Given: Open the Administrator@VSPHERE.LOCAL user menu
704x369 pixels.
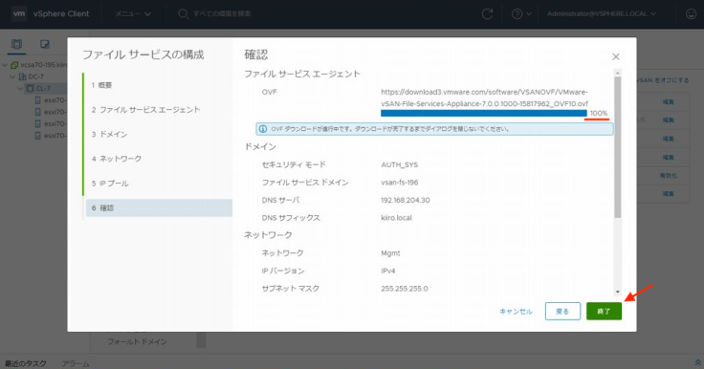Looking at the screenshot, I should [602, 14].
